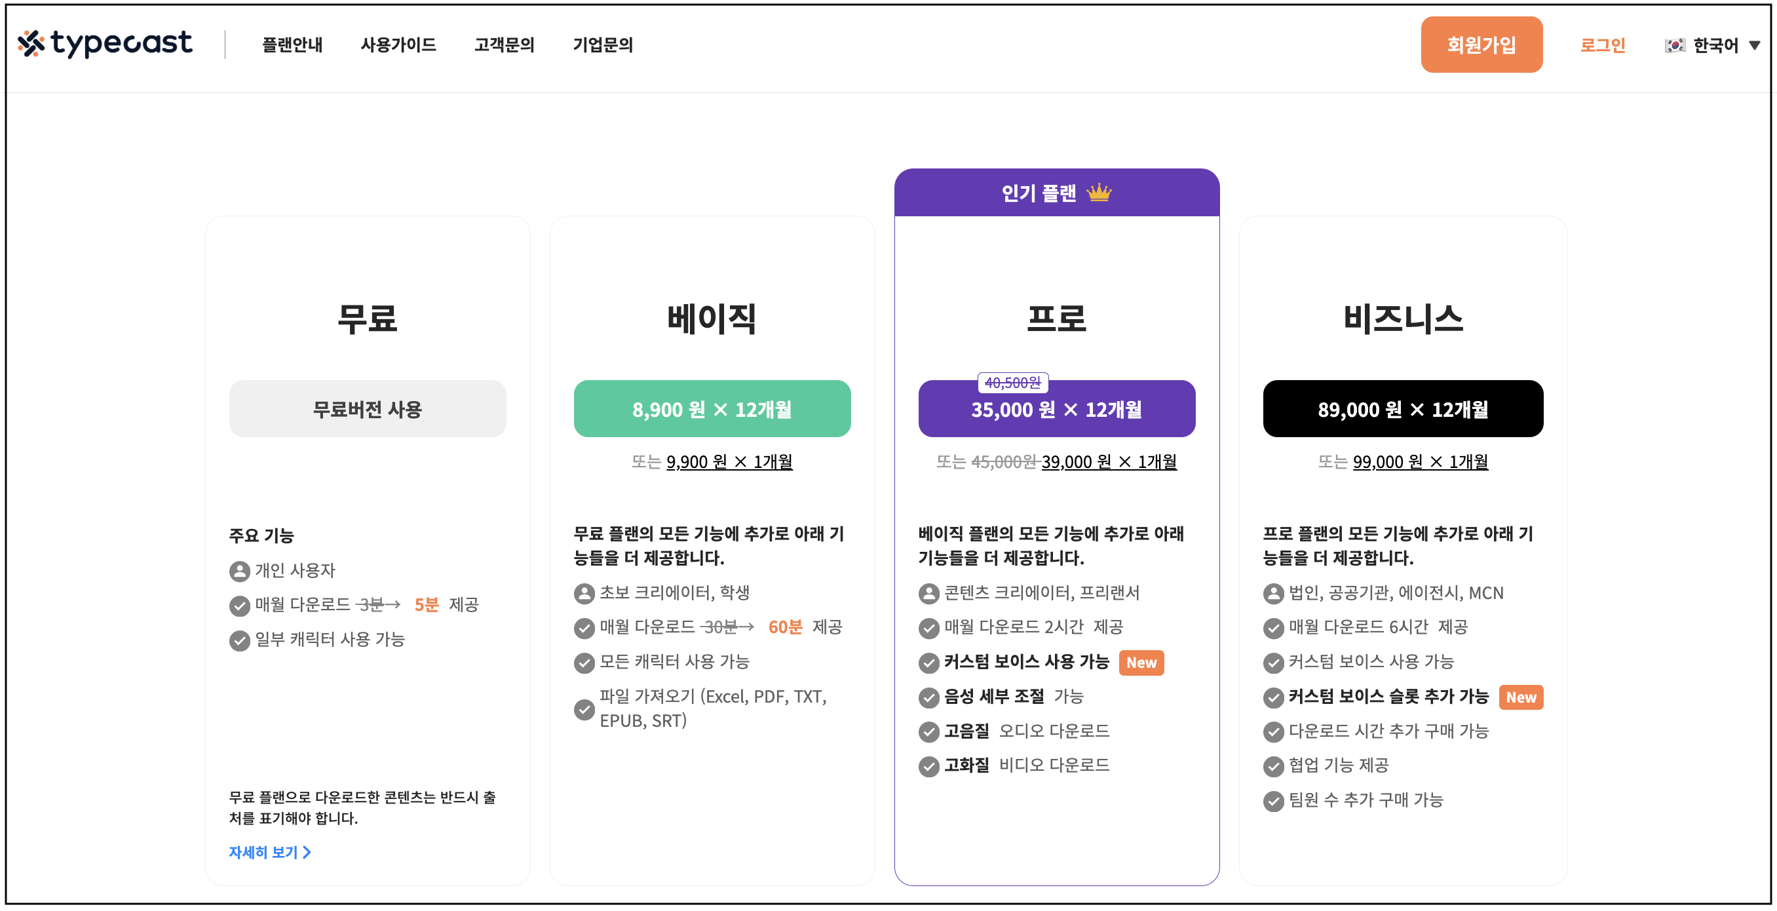Click checkmark next to 일부 캐릭터 사용 가능
The width and height of the screenshot is (1777, 911).
click(x=239, y=640)
